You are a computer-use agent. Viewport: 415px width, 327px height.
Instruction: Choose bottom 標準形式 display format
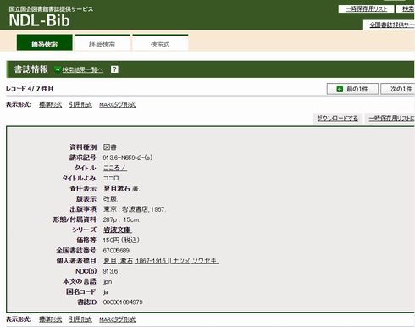click(x=50, y=319)
